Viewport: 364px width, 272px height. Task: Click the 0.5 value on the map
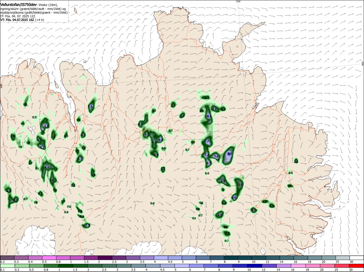tap(35, 117)
